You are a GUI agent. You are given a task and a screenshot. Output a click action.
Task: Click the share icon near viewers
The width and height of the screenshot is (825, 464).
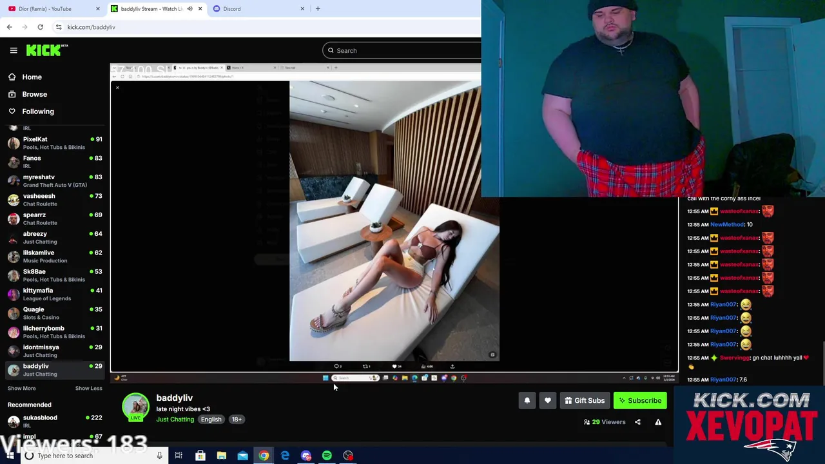click(637, 422)
